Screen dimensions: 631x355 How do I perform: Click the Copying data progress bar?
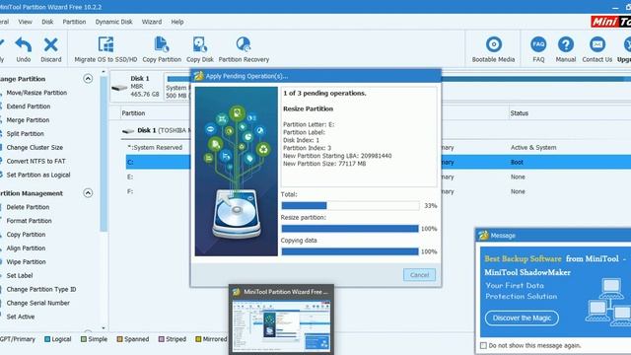[350, 251]
